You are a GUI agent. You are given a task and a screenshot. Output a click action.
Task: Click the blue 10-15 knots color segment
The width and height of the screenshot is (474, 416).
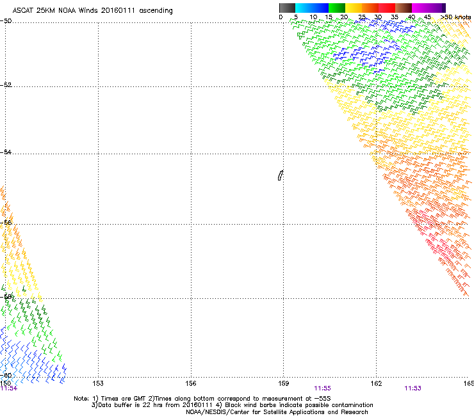(x=320, y=8)
